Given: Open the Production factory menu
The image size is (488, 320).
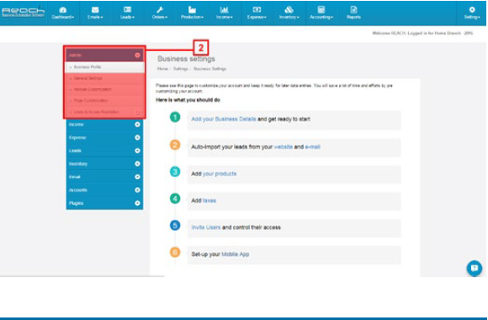Looking at the screenshot, I should click(x=192, y=13).
